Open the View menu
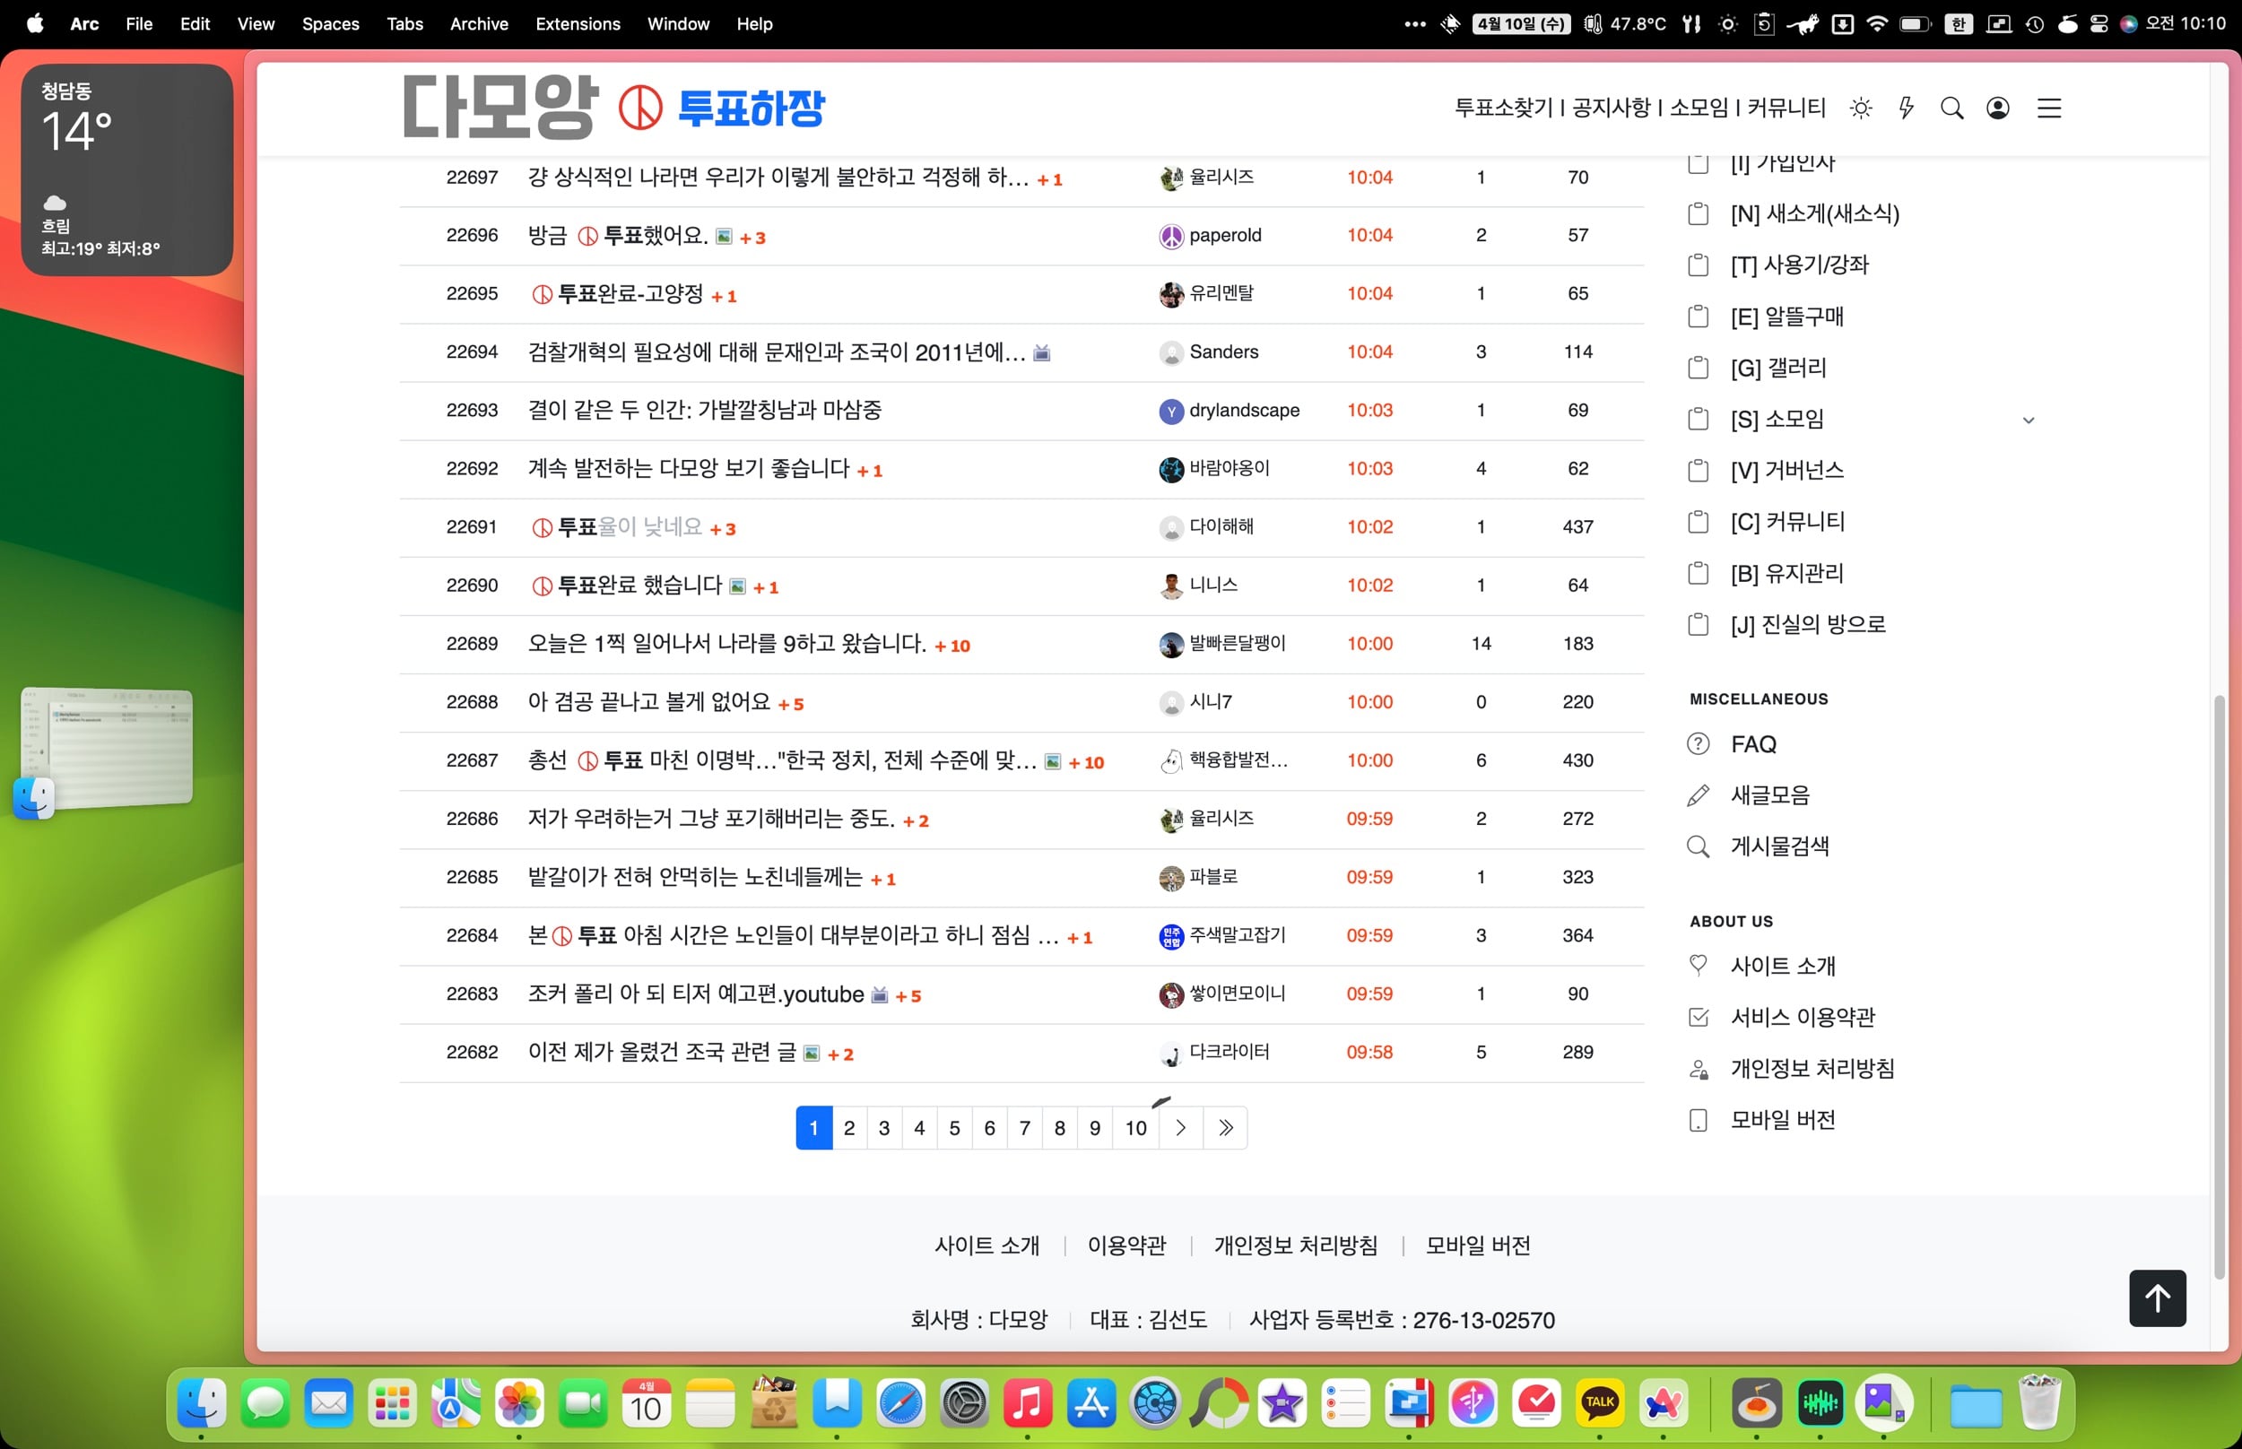 coord(256,23)
